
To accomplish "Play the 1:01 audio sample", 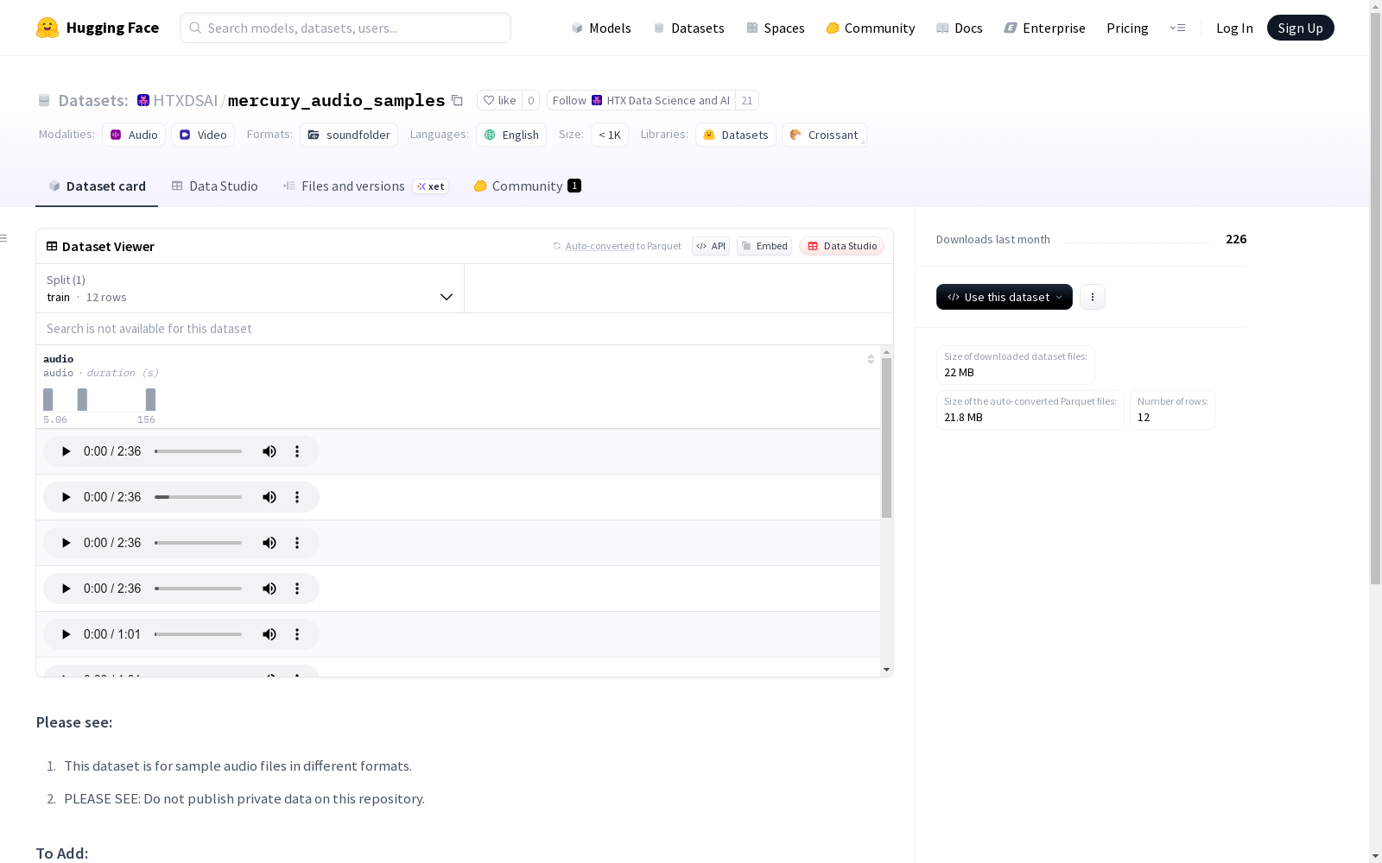I will pyautogui.click(x=66, y=634).
